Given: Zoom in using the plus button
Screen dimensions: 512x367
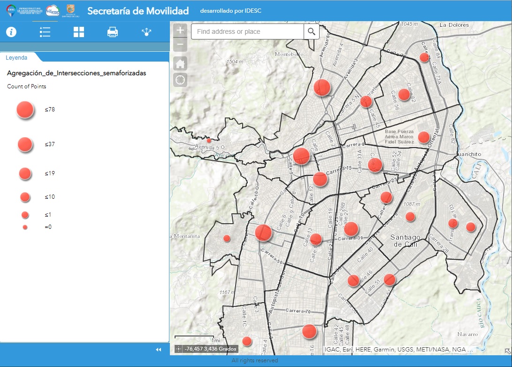Looking at the screenshot, I should pyautogui.click(x=180, y=30).
